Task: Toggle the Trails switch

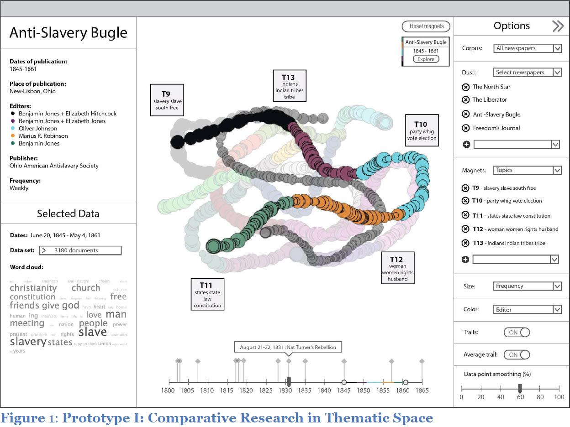Action: (517, 332)
